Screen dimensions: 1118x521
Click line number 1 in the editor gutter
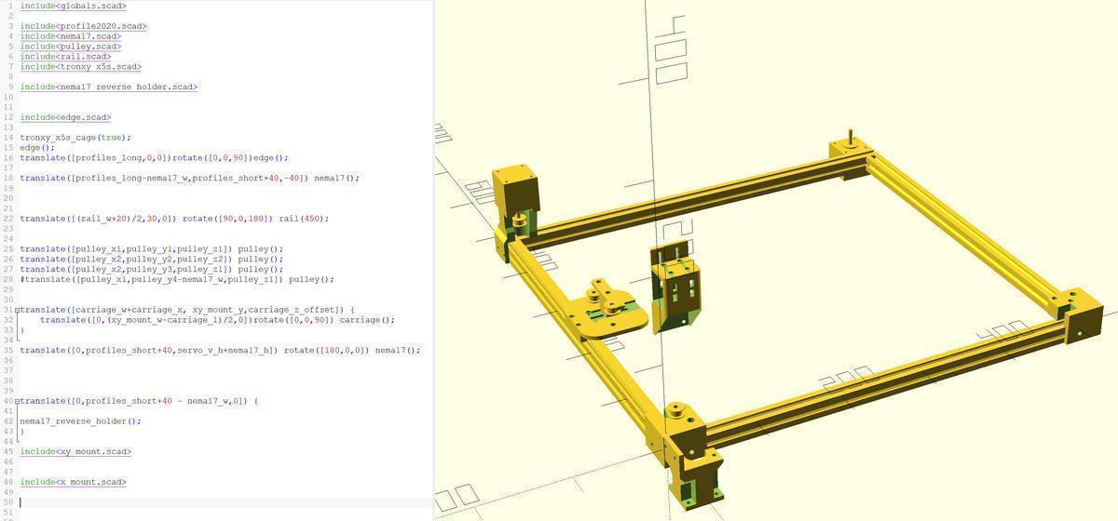coord(8,6)
